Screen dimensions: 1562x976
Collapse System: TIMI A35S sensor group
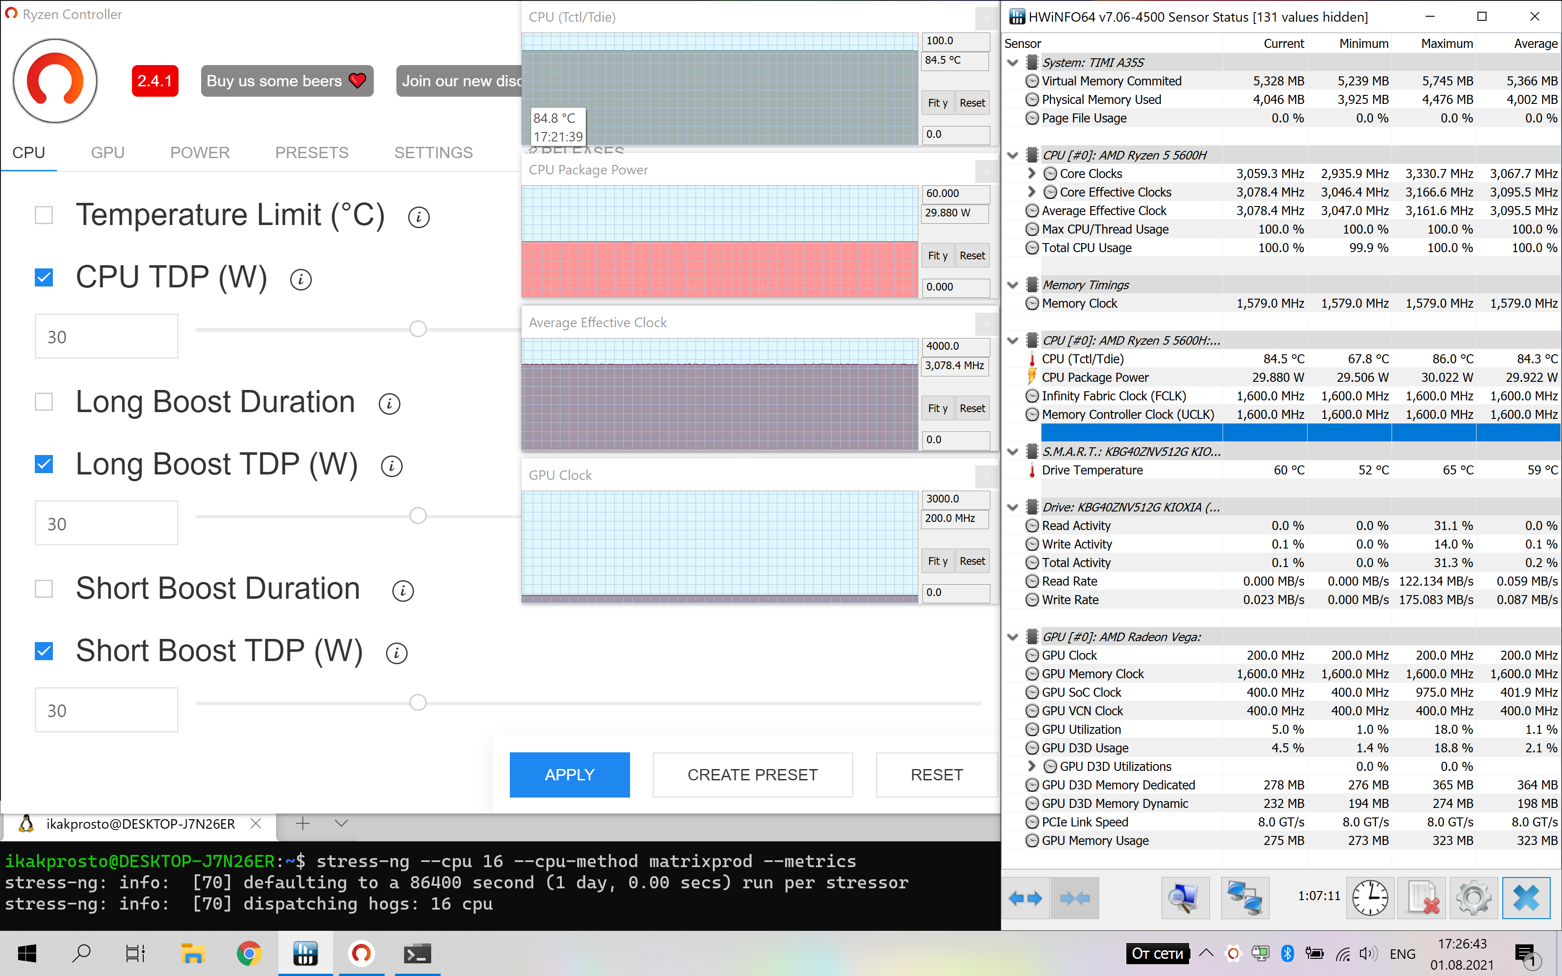[1013, 63]
